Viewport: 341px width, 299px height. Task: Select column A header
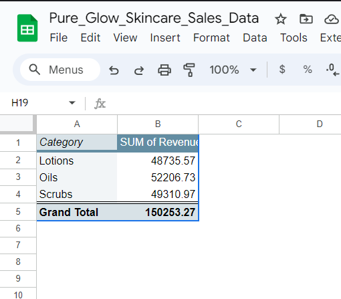click(x=77, y=124)
